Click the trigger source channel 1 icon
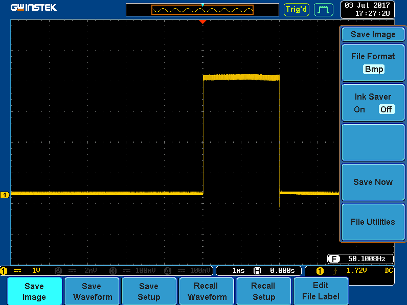 point(320,271)
